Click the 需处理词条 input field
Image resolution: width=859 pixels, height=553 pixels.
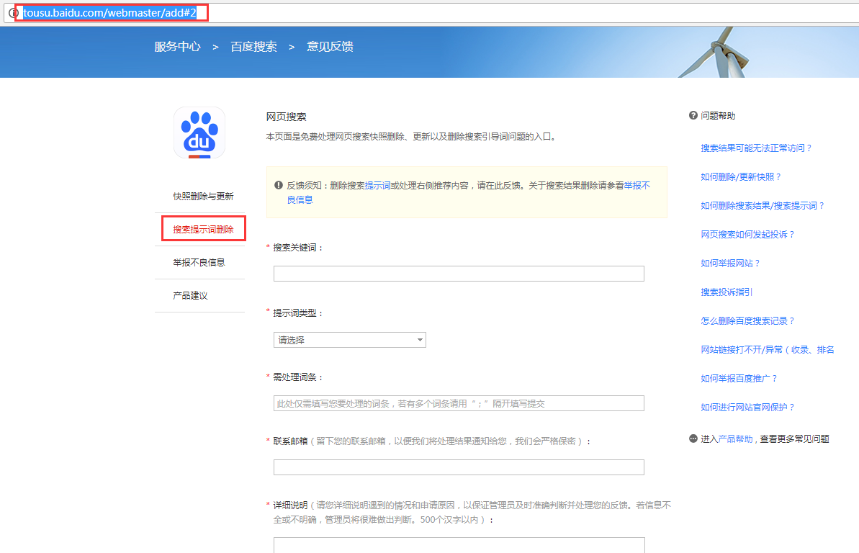tap(459, 403)
